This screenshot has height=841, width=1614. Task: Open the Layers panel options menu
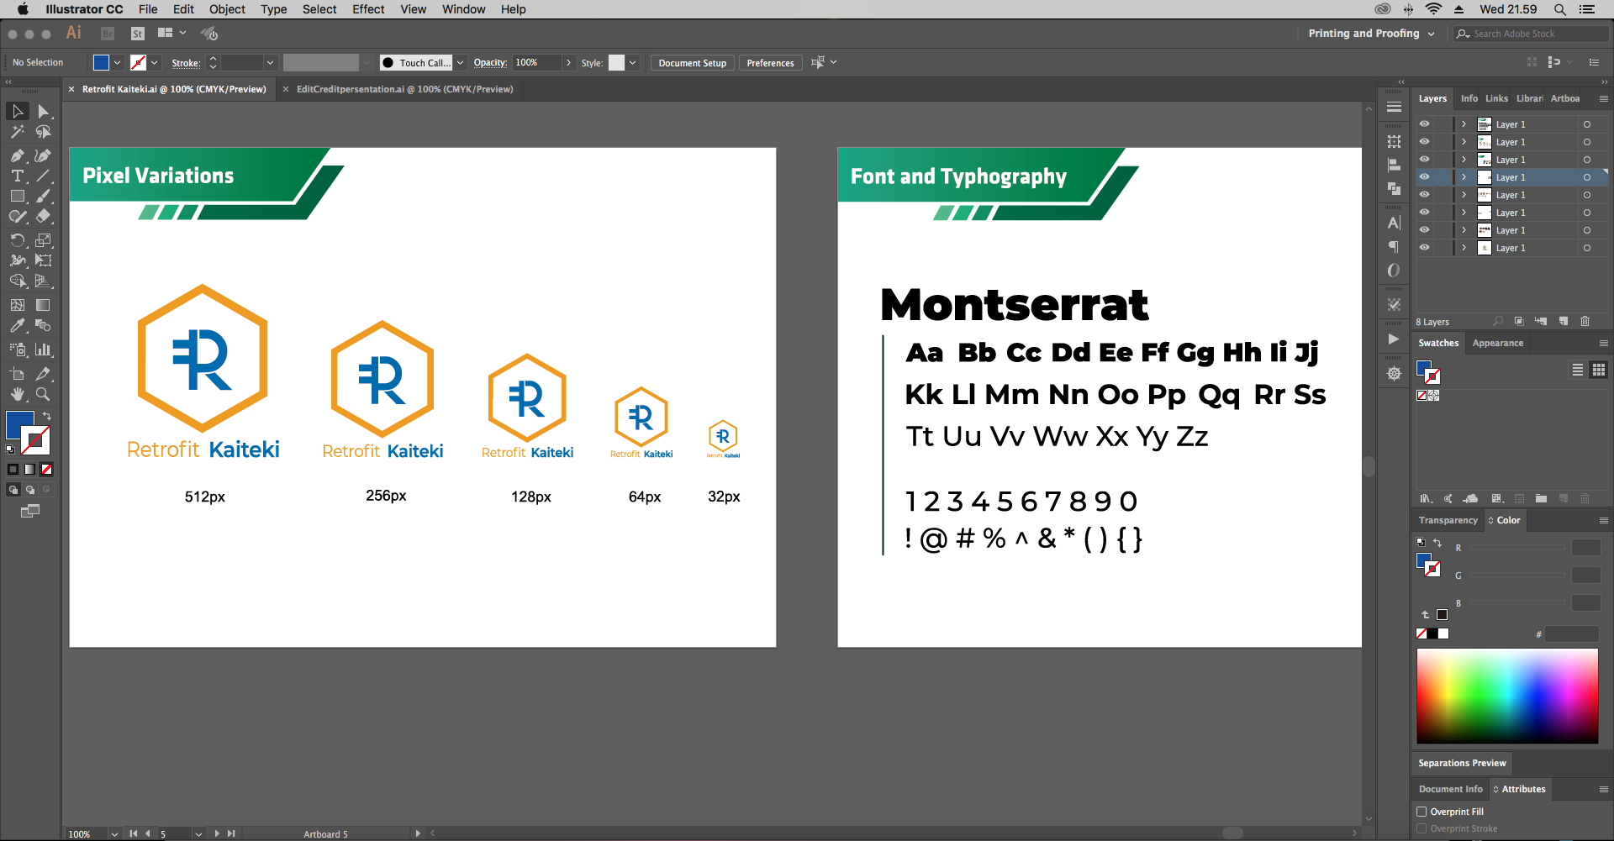(1603, 99)
